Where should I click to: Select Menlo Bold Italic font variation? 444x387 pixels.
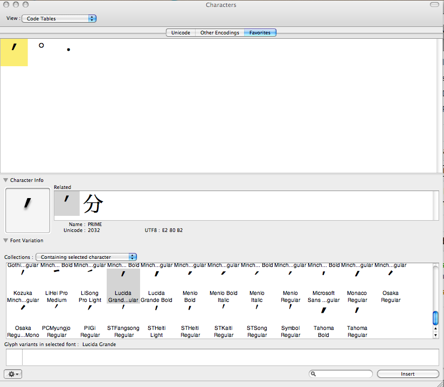pos(223,286)
